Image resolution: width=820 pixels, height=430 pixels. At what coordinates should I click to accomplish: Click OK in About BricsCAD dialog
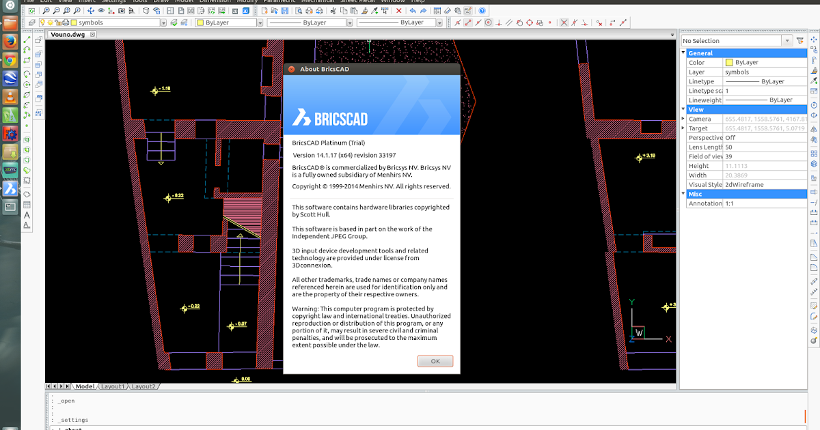435,362
